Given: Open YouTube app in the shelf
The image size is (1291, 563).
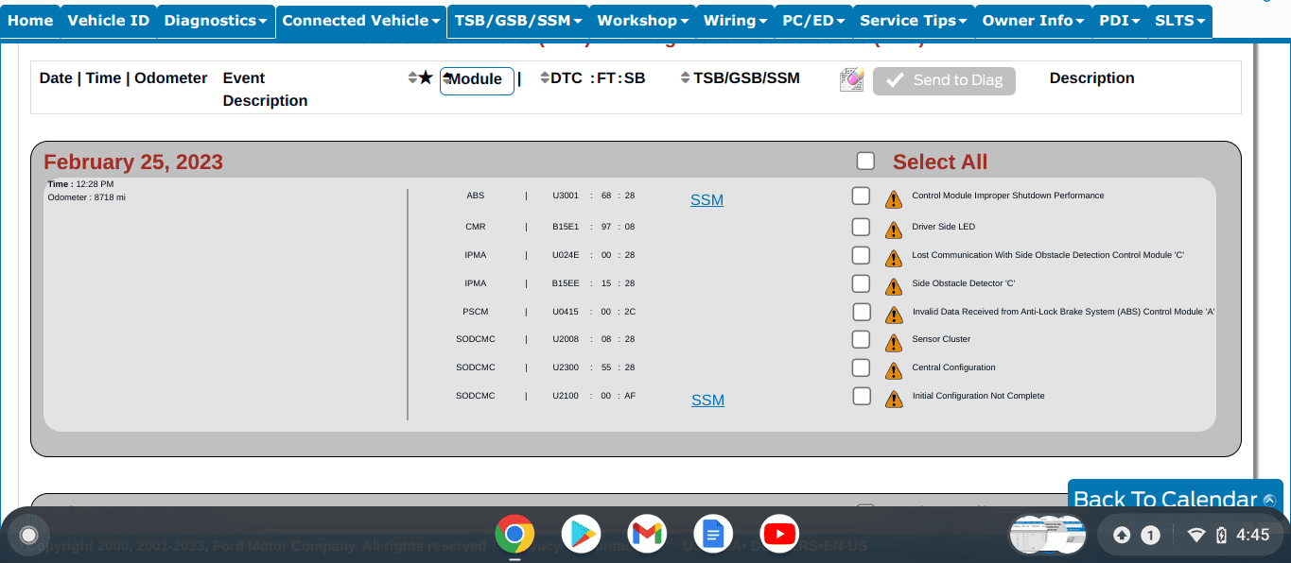Looking at the screenshot, I should pos(779,535).
